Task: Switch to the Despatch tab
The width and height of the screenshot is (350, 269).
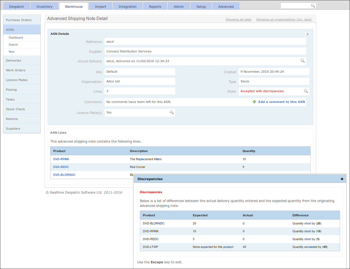Action: point(16,6)
